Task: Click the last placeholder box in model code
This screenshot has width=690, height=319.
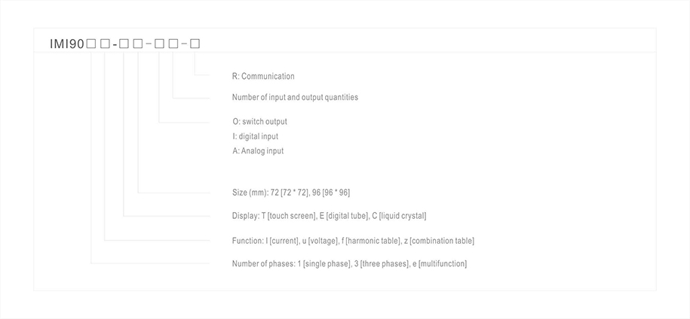Action: (195, 44)
